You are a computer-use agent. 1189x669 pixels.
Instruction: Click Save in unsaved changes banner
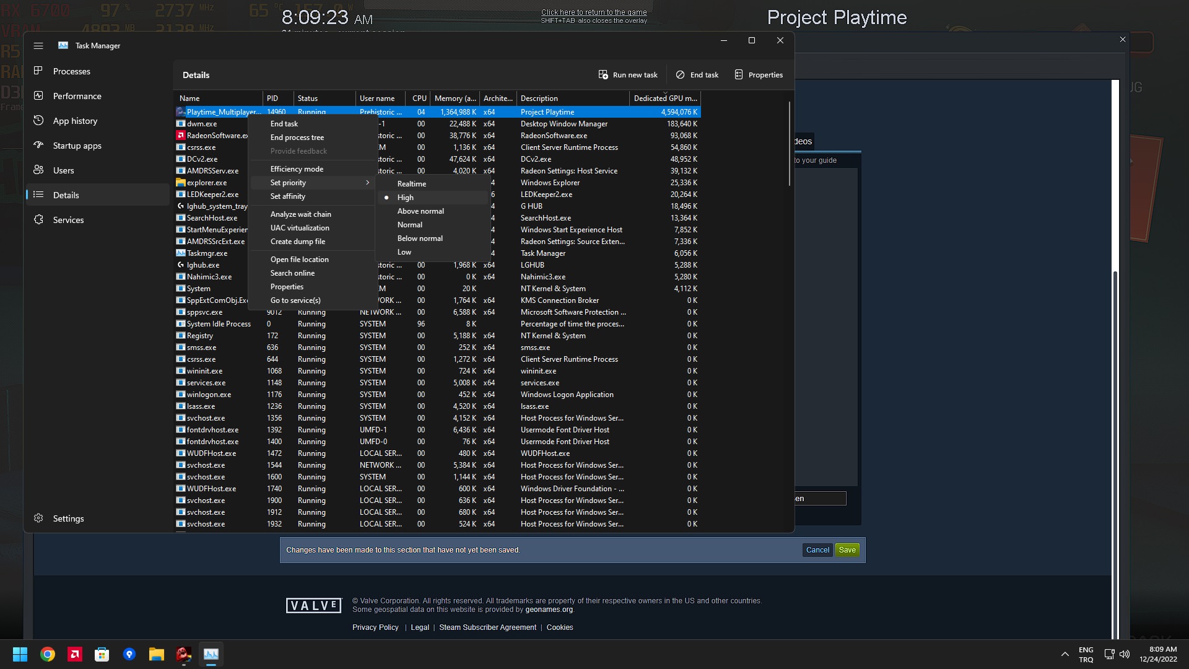tap(847, 549)
